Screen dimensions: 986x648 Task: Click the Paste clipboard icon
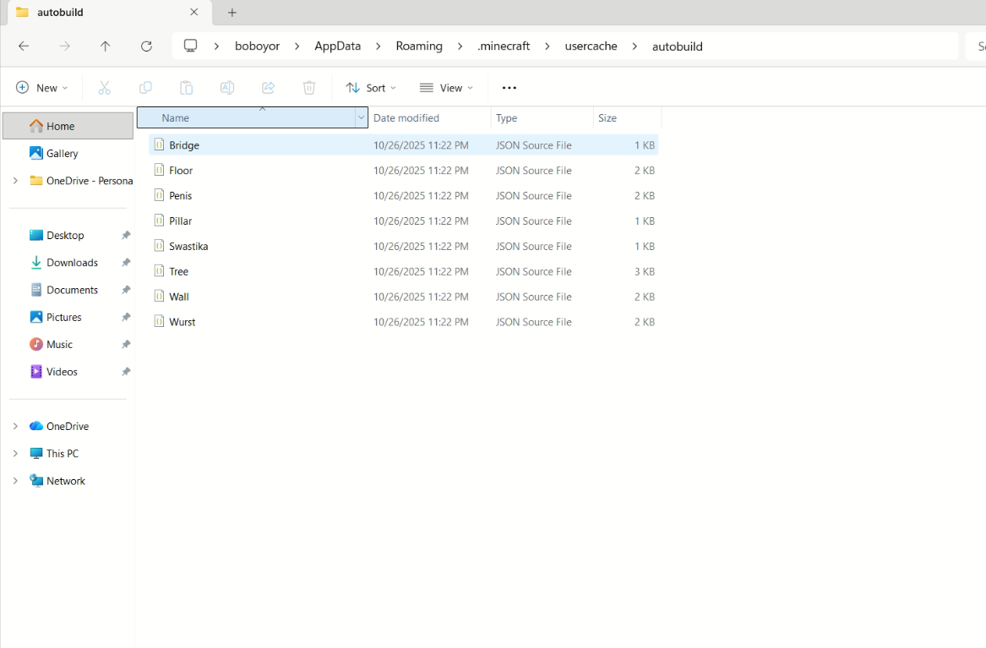[x=186, y=88]
